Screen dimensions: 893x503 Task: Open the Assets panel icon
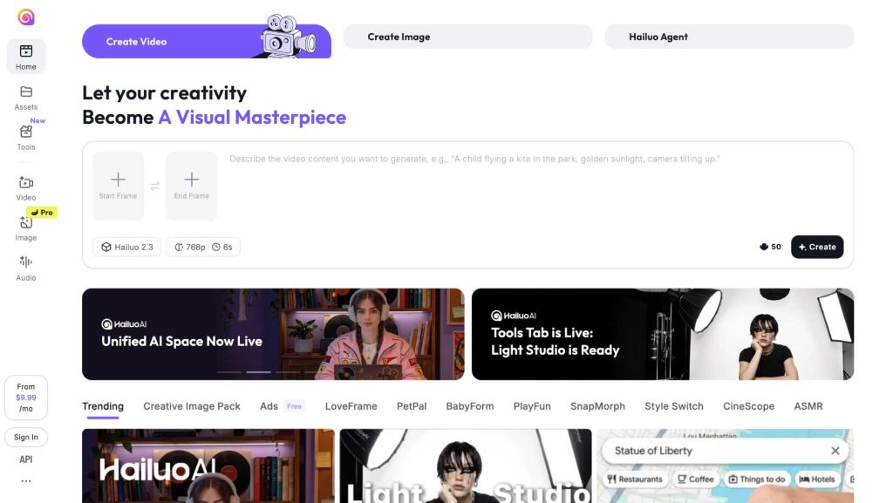coord(26,94)
